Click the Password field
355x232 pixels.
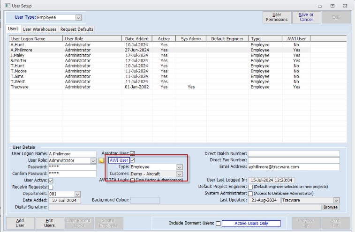[72, 167]
